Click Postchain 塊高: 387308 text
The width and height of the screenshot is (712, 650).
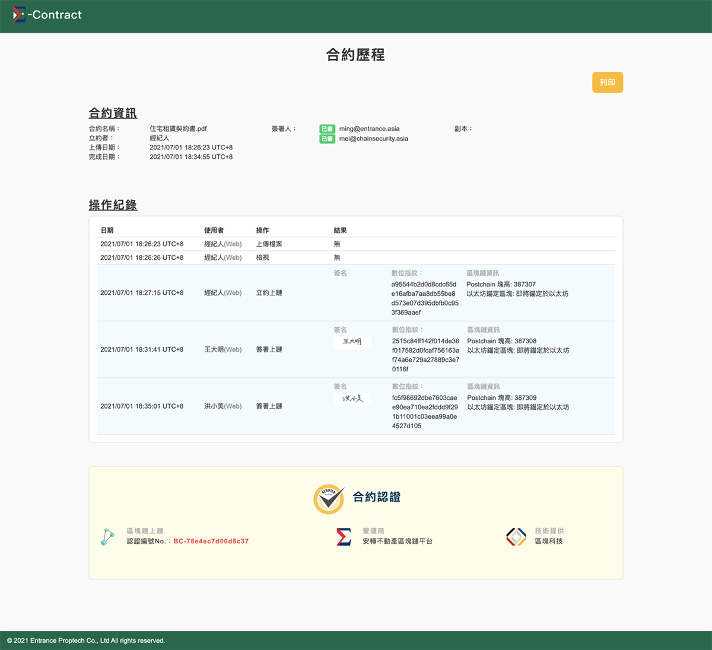[x=501, y=341]
